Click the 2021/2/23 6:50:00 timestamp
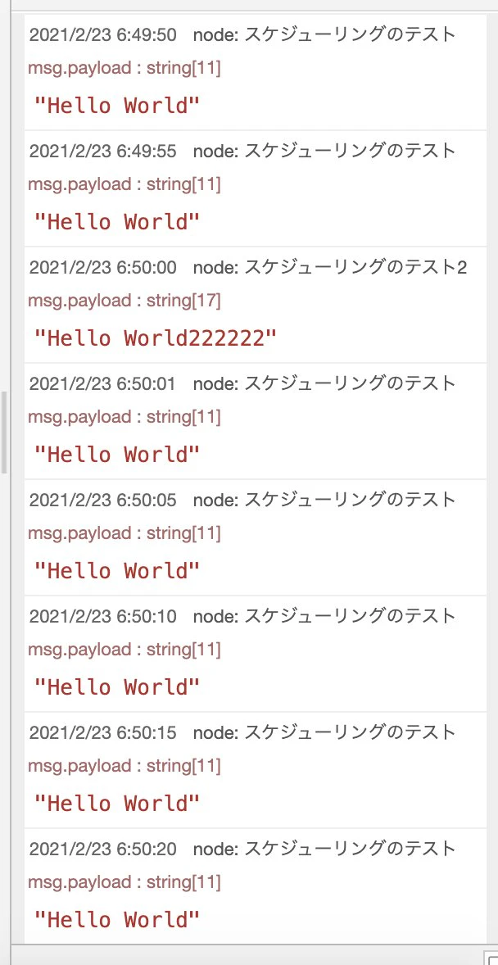The image size is (498, 965). [x=103, y=267]
